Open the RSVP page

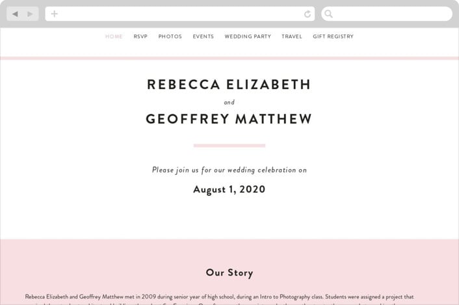click(x=140, y=36)
